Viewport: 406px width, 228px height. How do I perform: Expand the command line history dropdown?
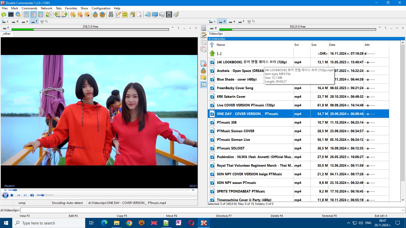[403, 210]
